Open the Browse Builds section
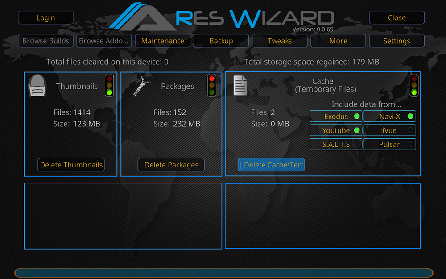The width and height of the screenshot is (446, 279). coord(45,41)
